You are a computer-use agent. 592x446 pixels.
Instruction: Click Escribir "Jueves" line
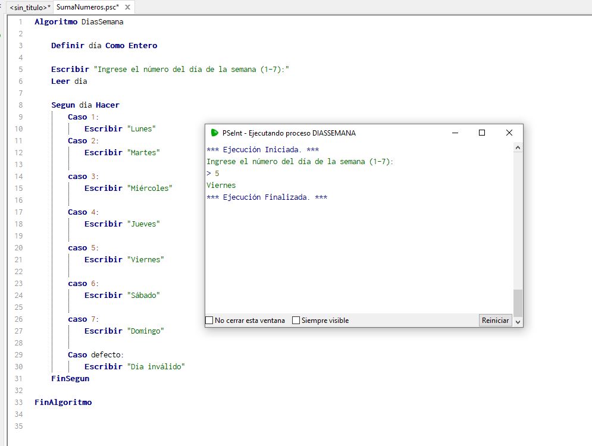[x=122, y=224]
